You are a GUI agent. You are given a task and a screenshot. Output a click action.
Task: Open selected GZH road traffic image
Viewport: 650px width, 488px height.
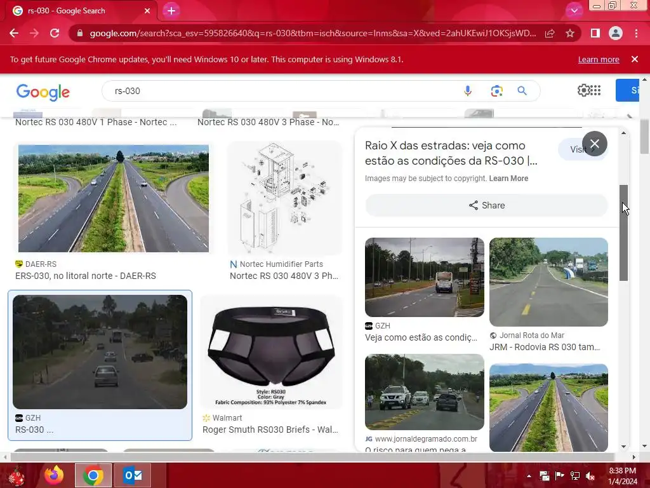point(100,352)
